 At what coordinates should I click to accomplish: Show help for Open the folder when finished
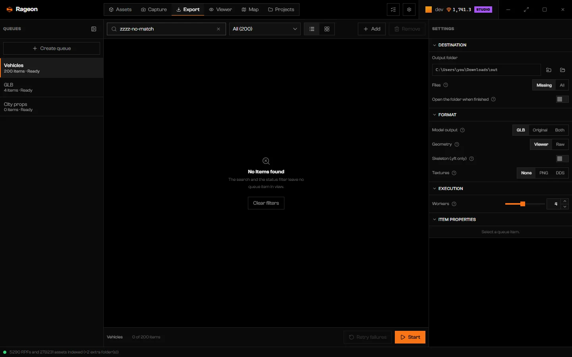493,99
